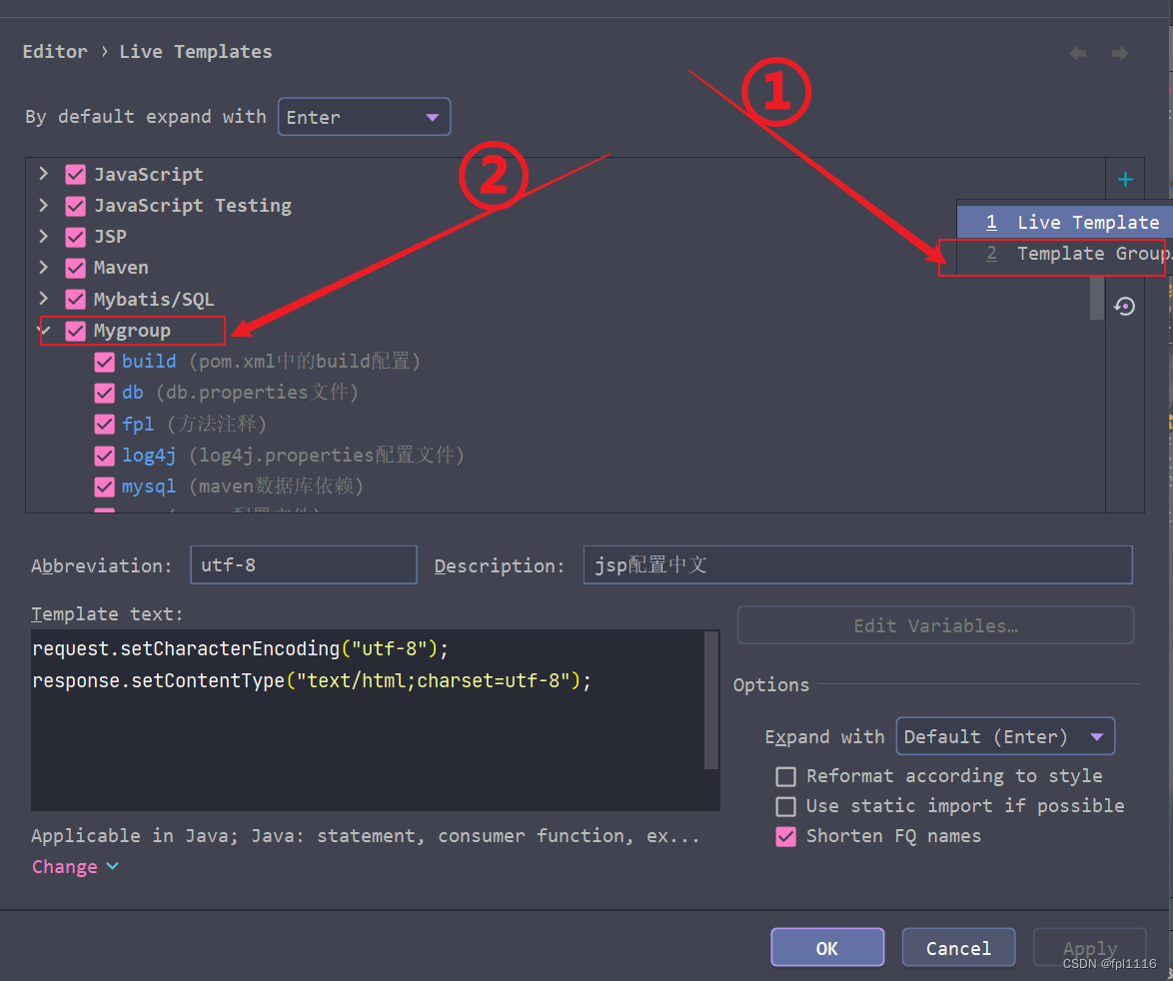Toggle the Mygroup checkbox
Image resolution: width=1173 pixels, height=981 pixels.
pos(76,331)
